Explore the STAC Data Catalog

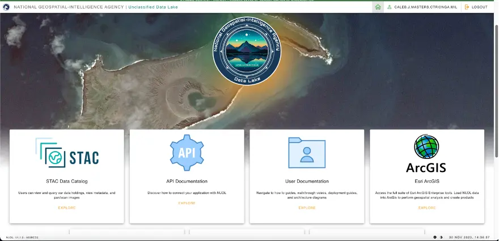point(67,208)
